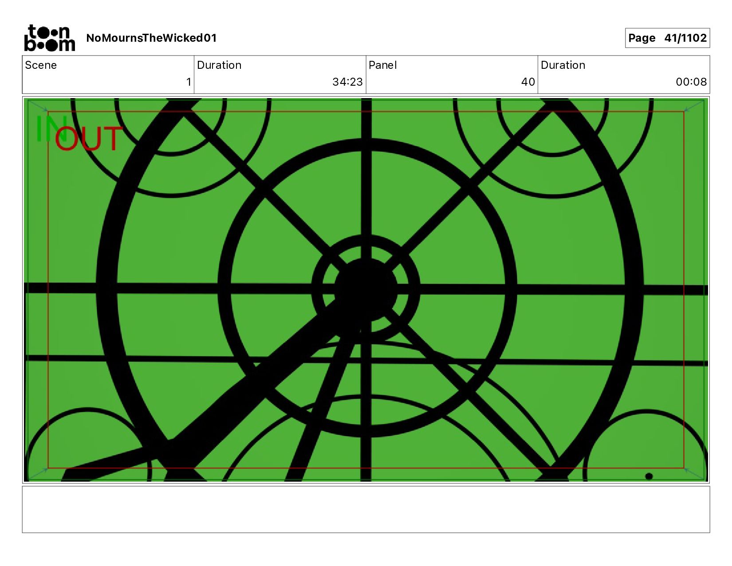The width and height of the screenshot is (732, 566).
Task: Select the panel number 40
Action: (528, 82)
